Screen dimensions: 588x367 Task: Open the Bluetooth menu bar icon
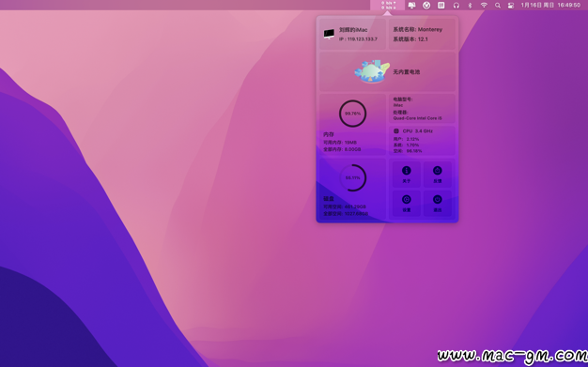pos(470,6)
